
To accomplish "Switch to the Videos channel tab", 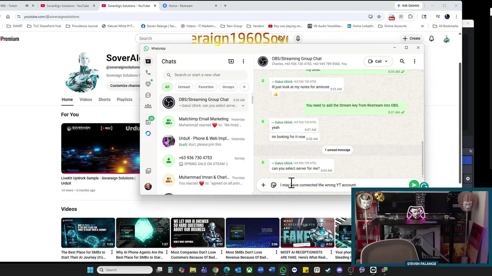I will pyautogui.click(x=86, y=100).
